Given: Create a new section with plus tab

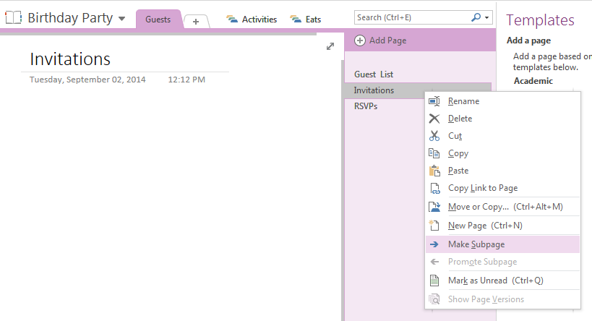Looking at the screenshot, I should pos(196,22).
